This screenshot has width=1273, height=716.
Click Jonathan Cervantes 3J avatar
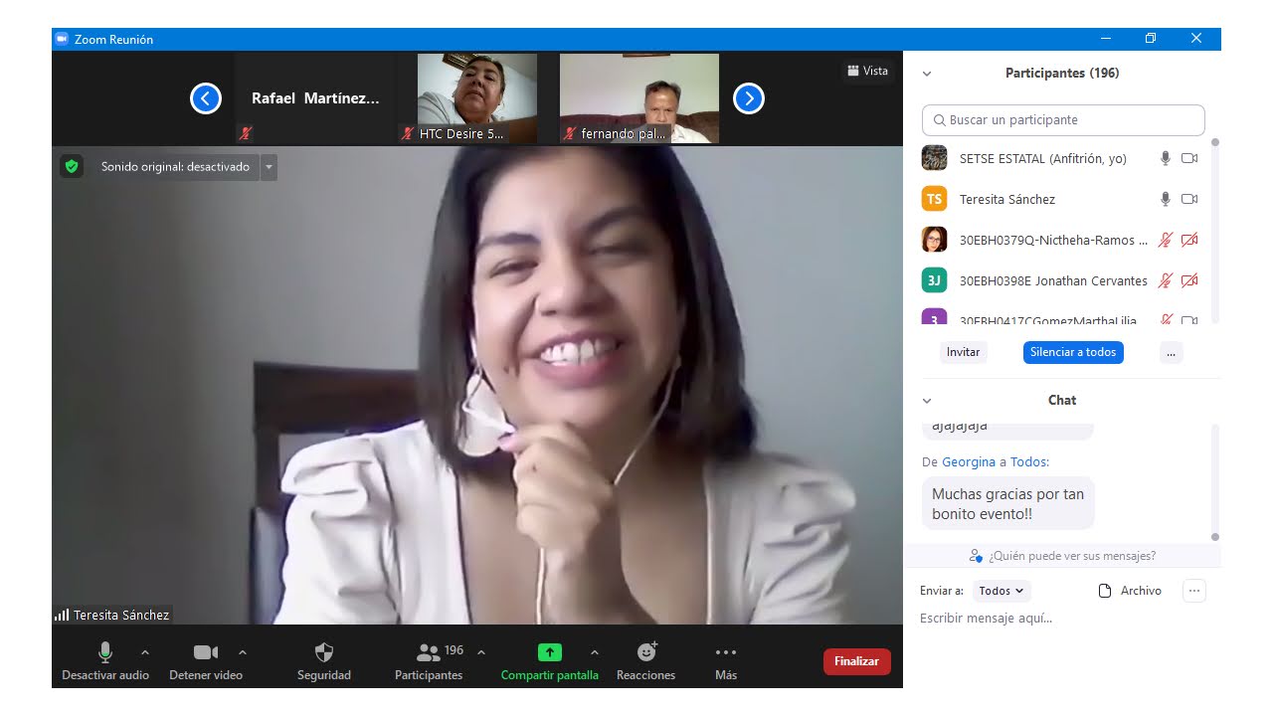click(934, 280)
